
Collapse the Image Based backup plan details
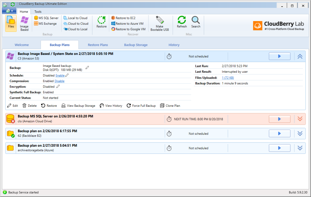coord(300,56)
